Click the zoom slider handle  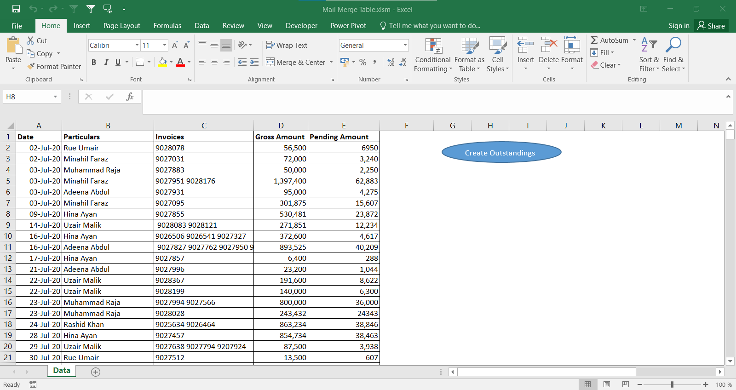pos(672,384)
